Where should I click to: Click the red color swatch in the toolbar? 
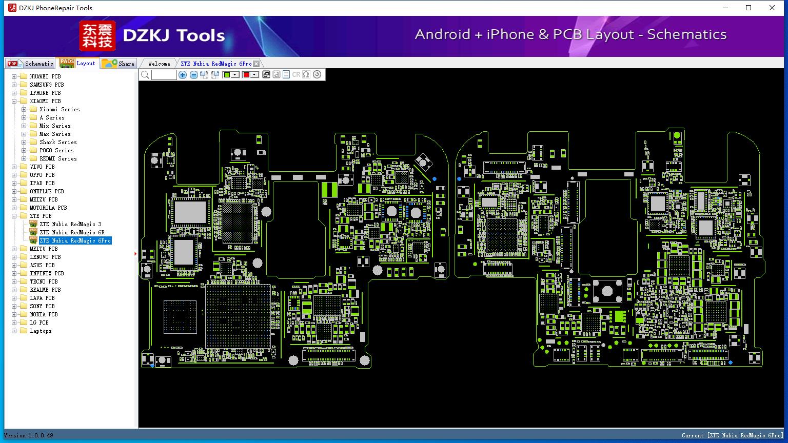click(x=246, y=75)
